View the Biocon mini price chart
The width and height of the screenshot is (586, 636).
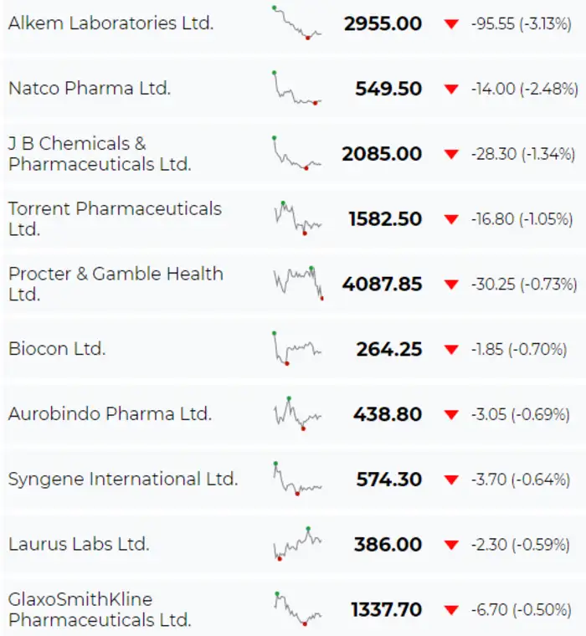point(296,349)
